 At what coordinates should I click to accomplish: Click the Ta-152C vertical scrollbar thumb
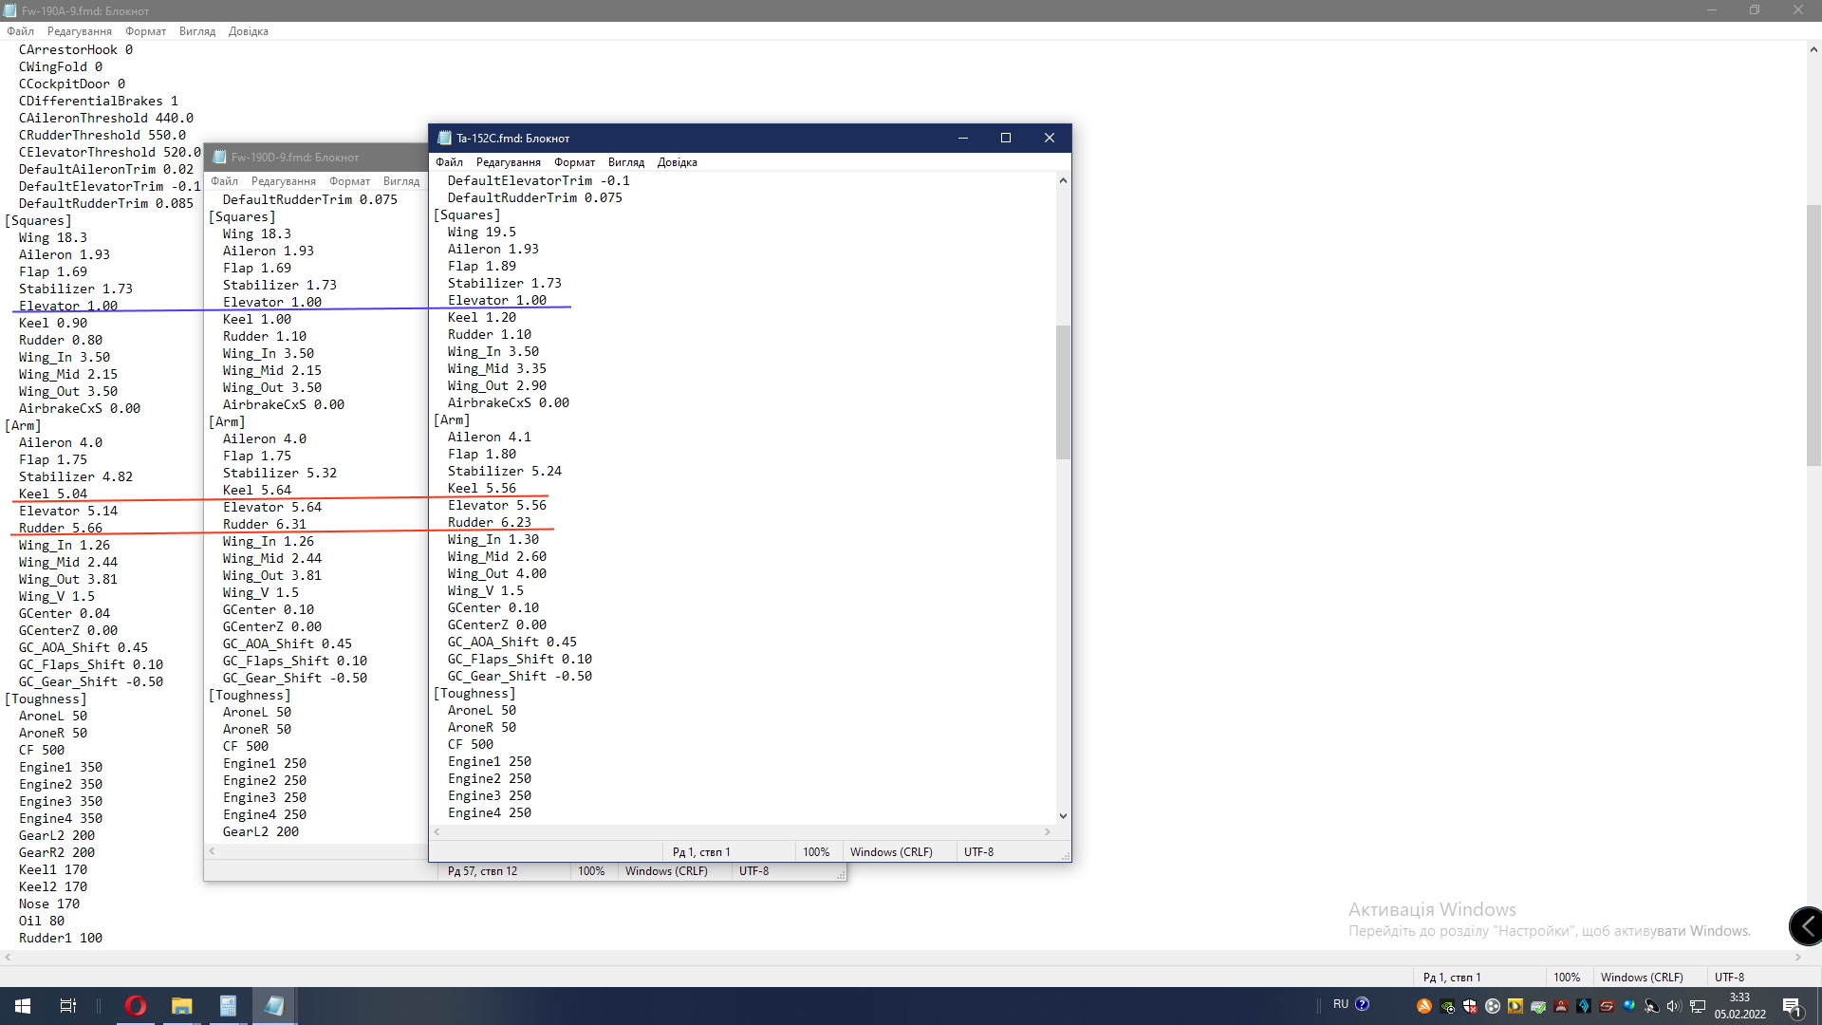(x=1063, y=392)
